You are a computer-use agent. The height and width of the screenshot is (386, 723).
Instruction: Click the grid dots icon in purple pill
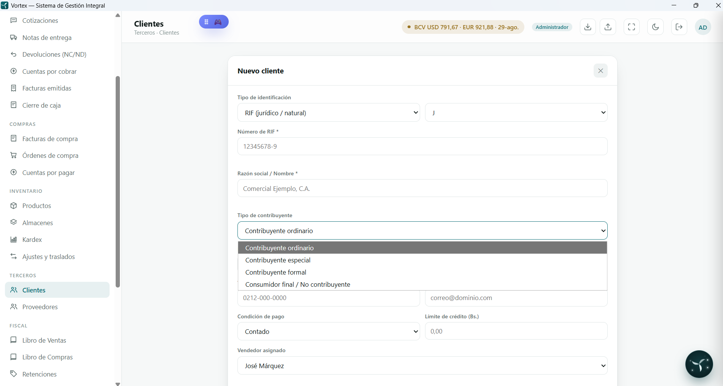point(206,22)
